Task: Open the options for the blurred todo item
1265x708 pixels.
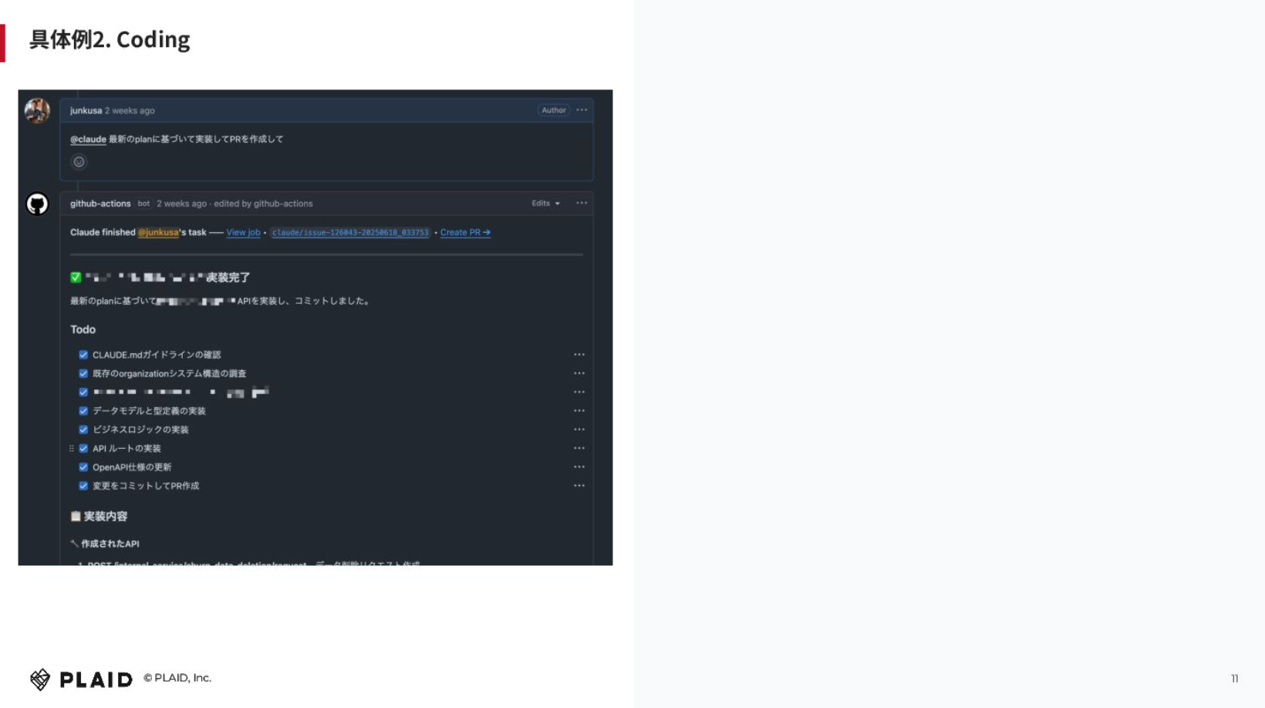Action: [x=579, y=393]
